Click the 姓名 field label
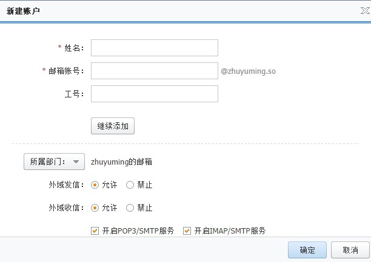Viewport: 371px width, 262px height. coord(73,48)
